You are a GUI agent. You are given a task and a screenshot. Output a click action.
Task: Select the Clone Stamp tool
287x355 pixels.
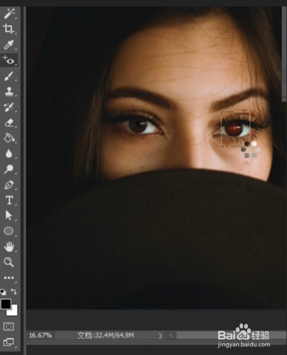[x=9, y=91]
